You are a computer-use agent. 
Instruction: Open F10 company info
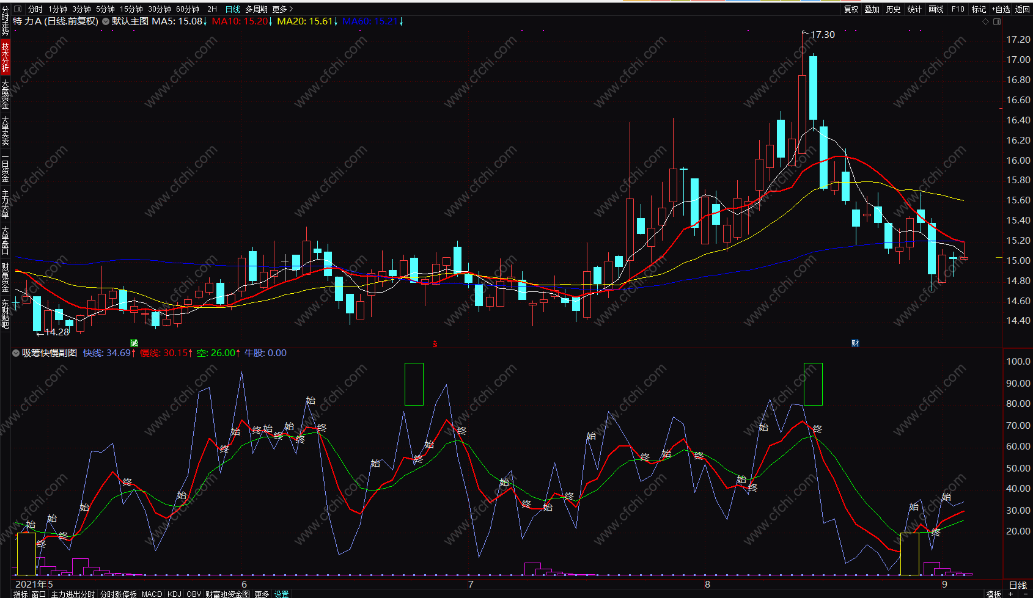coord(958,9)
